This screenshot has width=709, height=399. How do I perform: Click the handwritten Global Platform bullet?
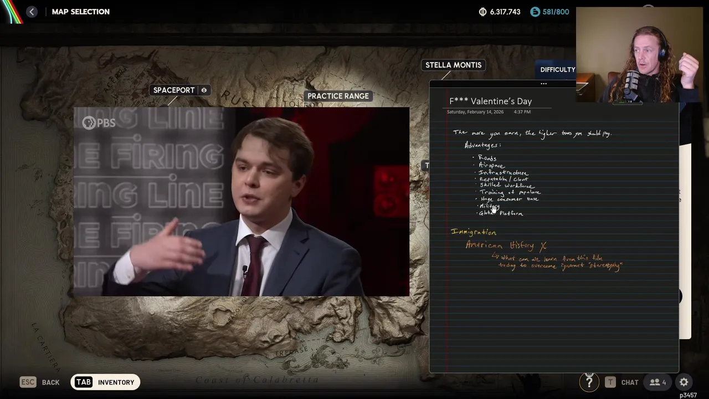[x=501, y=213]
